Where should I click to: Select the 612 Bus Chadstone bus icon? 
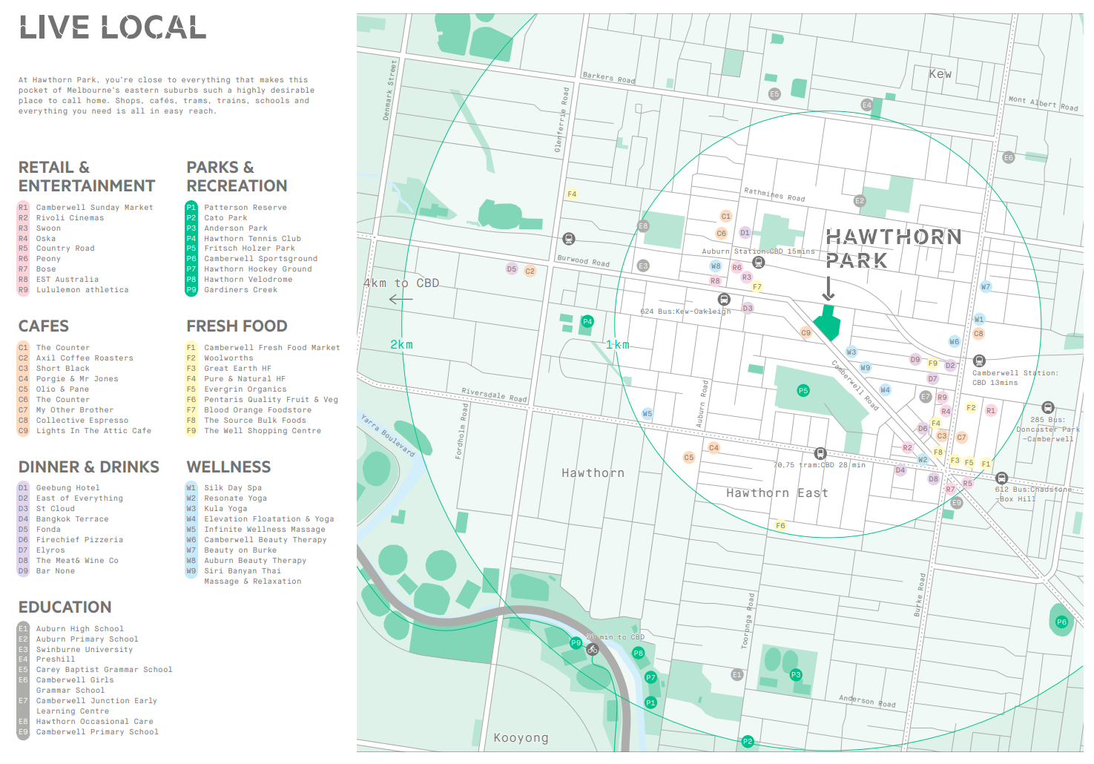click(1001, 478)
